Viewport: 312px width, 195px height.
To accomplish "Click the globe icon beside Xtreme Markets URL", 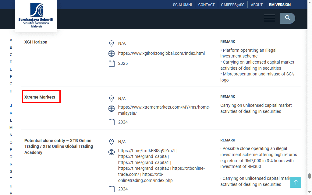I will point(112,109).
